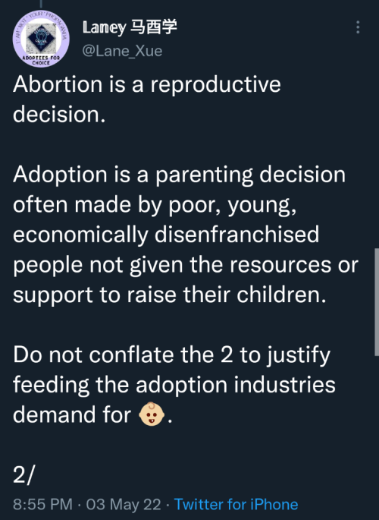
Task: Click the thread connector line above the avatar
Action: point(41,4)
